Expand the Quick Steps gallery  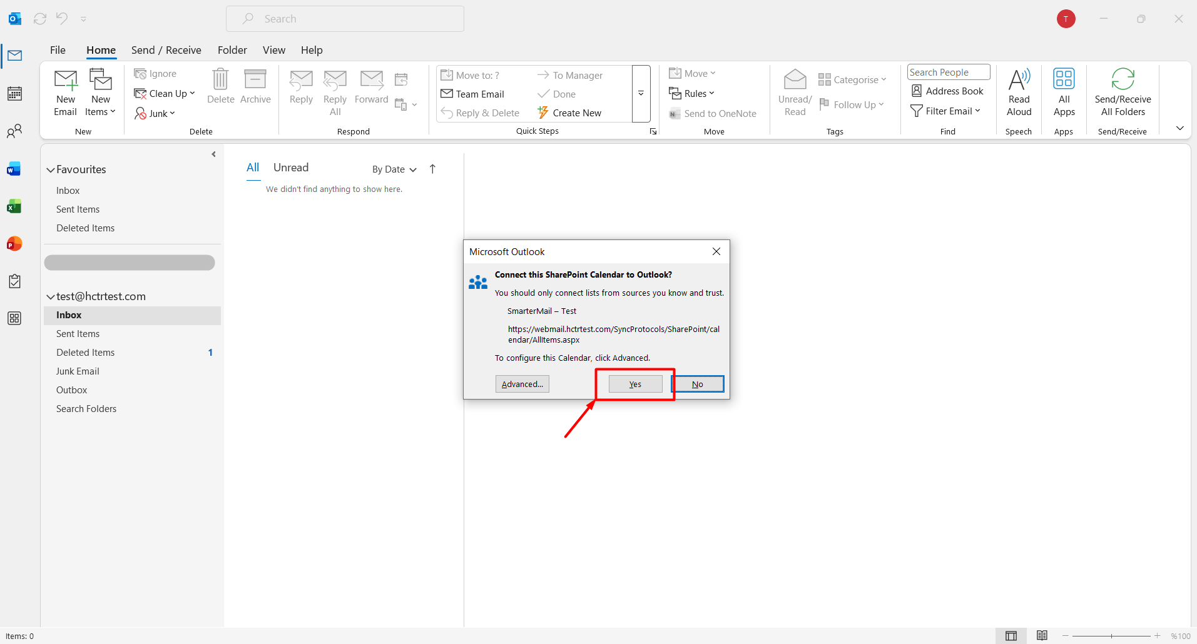point(641,94)
